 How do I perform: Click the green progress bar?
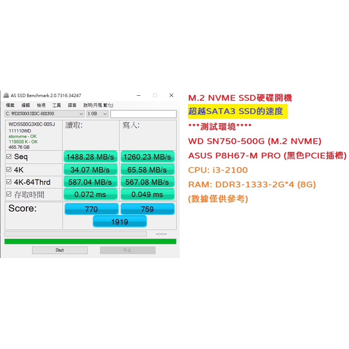[90, 241]
